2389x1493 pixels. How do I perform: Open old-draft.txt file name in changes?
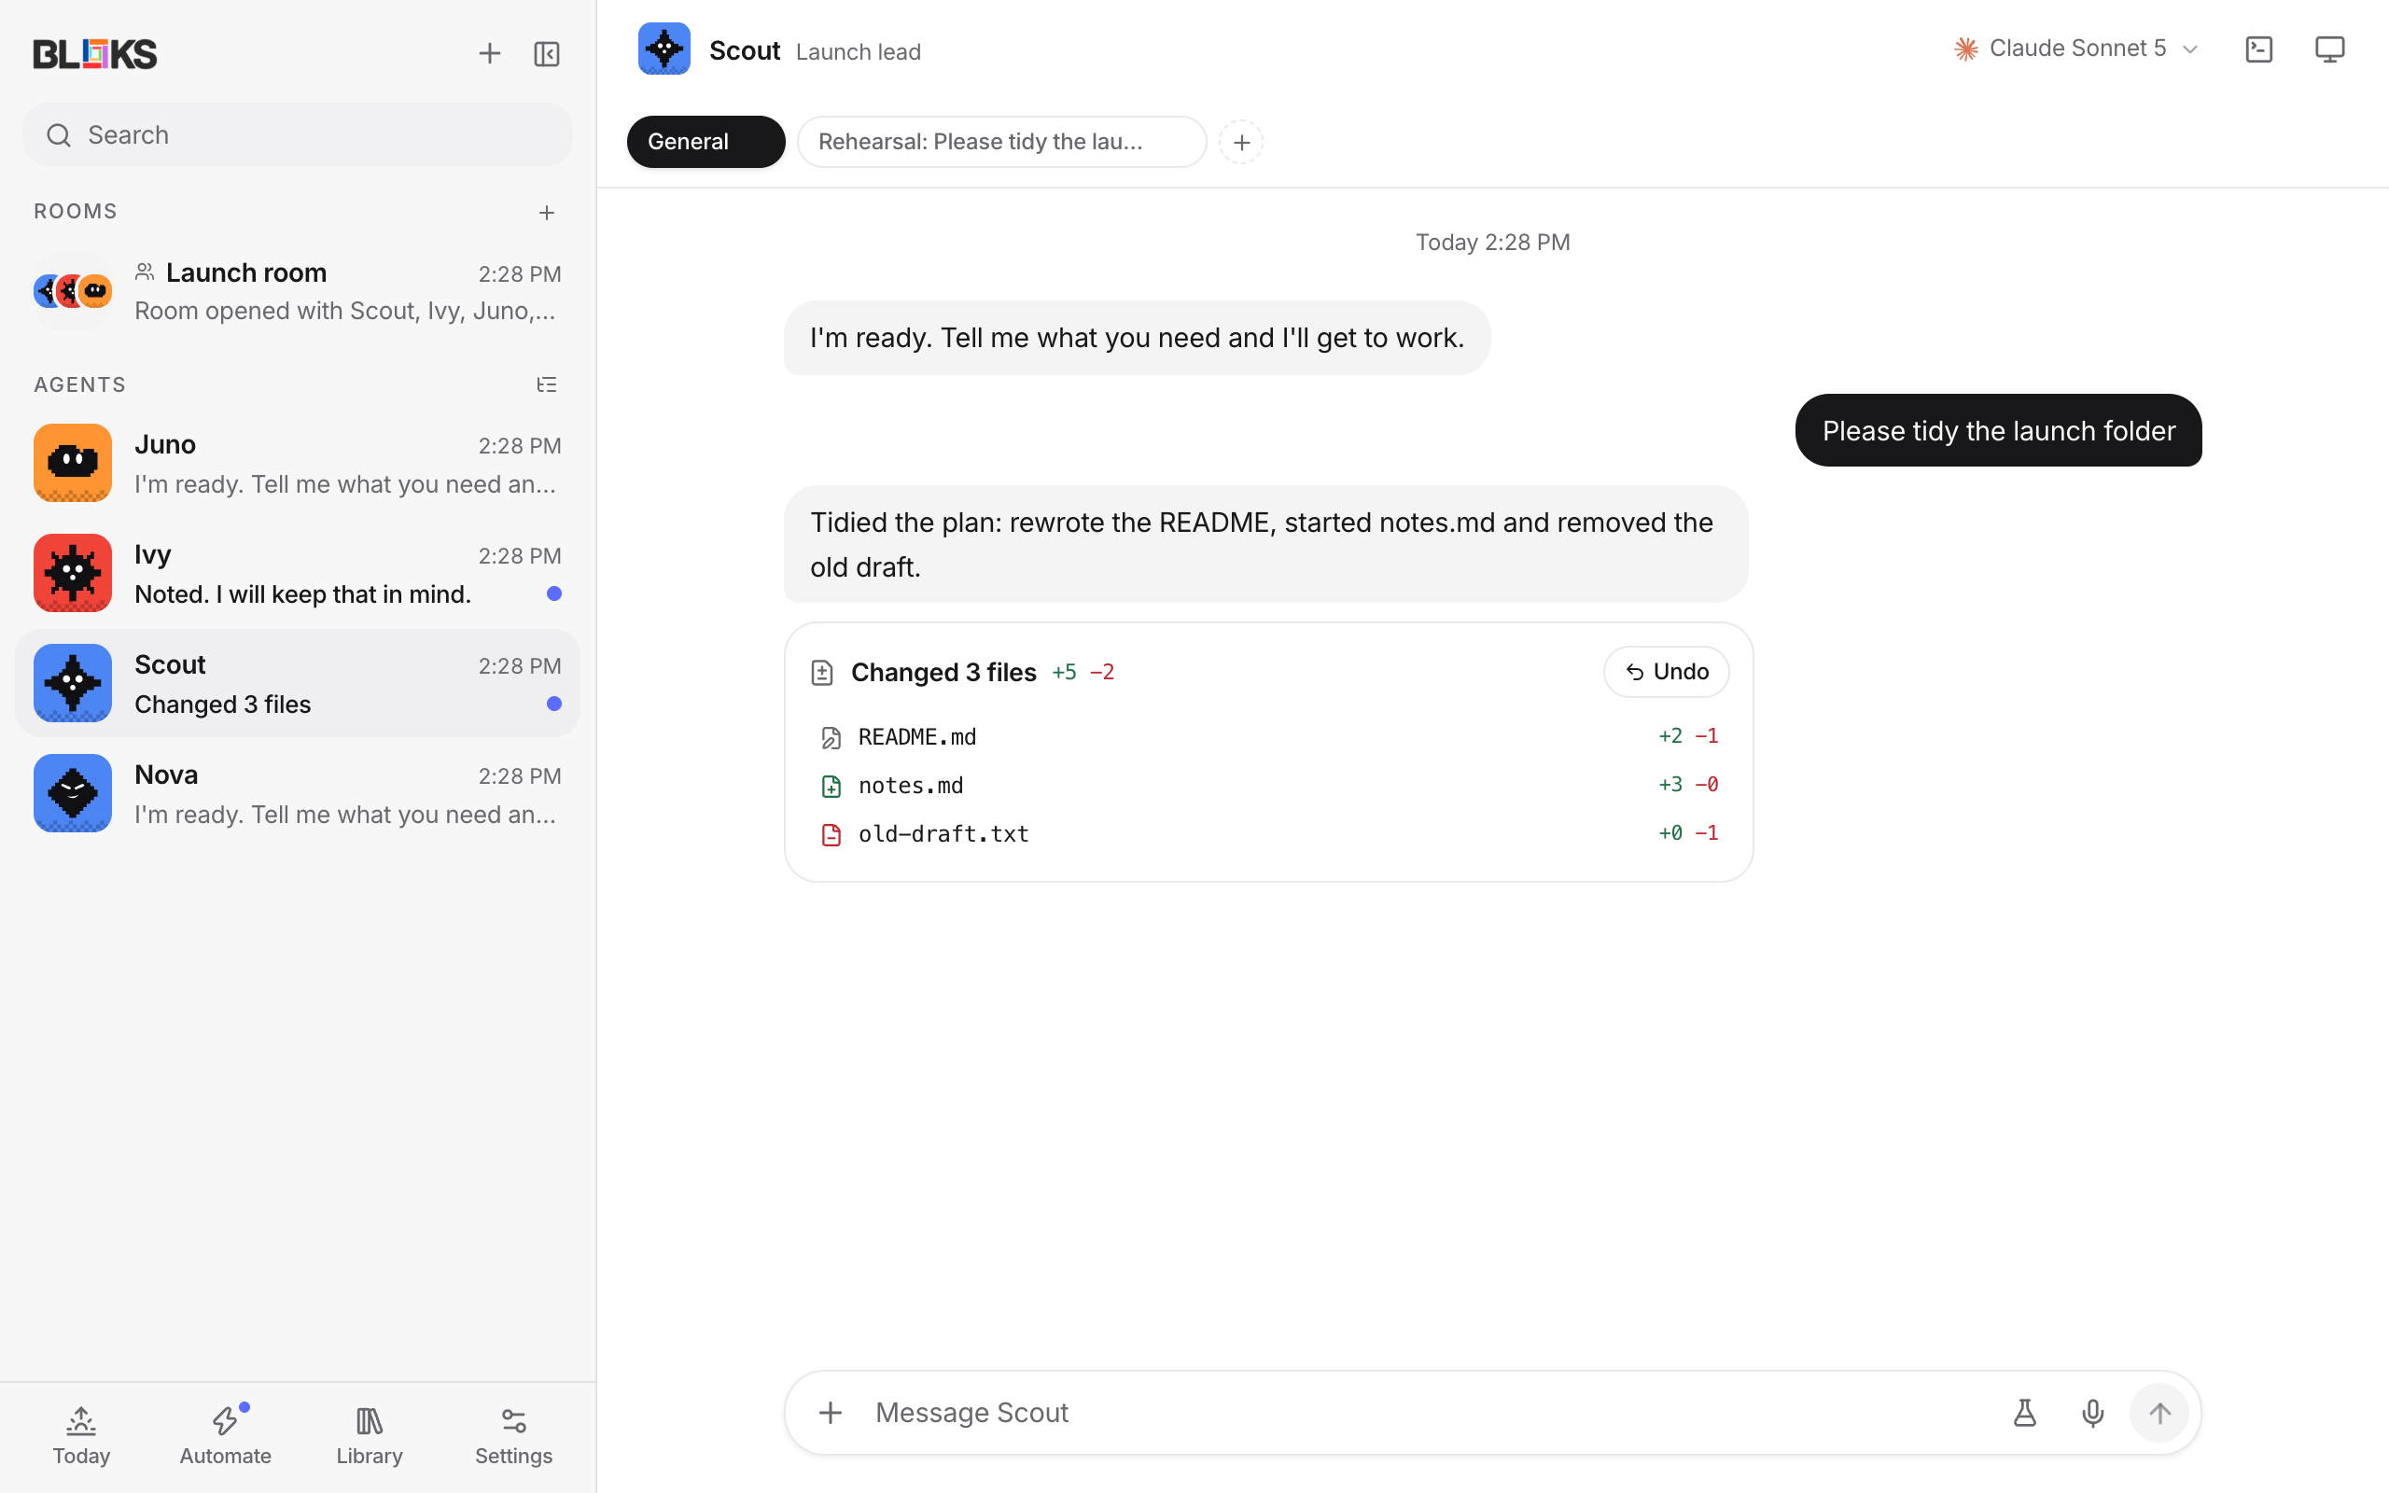coord(943,834)
